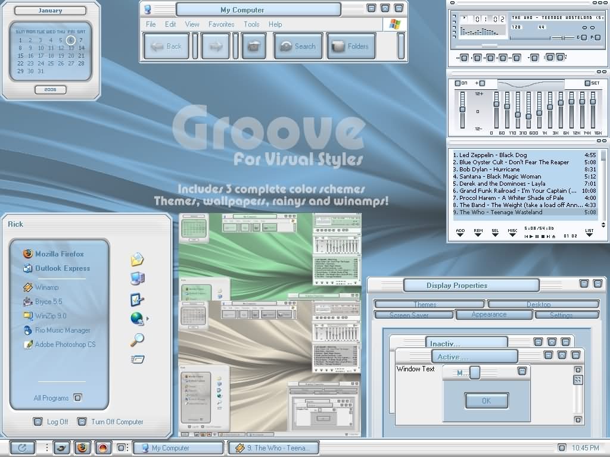This screenshot has height=457, width=610.
Task: Open WinZip 9.0 from Start menu
Action: (45, 316)
